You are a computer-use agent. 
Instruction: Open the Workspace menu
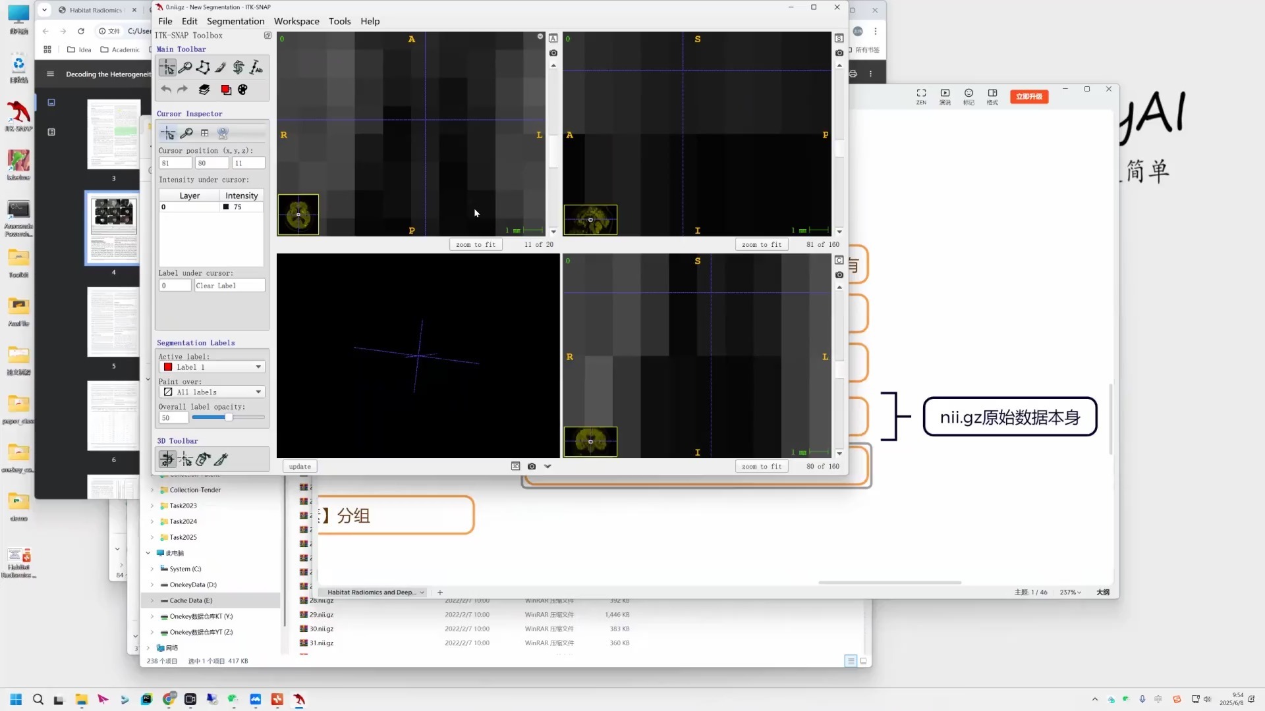(x=296, y=21)
